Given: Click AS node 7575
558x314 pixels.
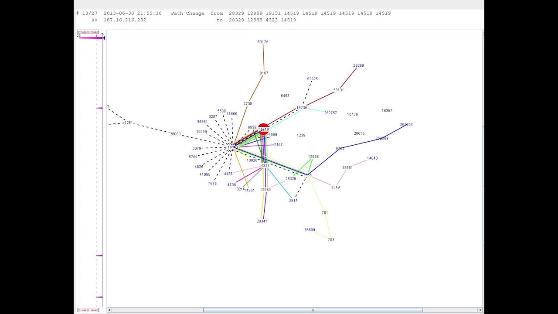Looking at the screenshot, I should click(212, 184).
